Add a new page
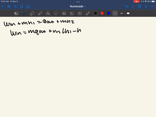The width and height of the screenshot is (156, 117). pos(139,6)
